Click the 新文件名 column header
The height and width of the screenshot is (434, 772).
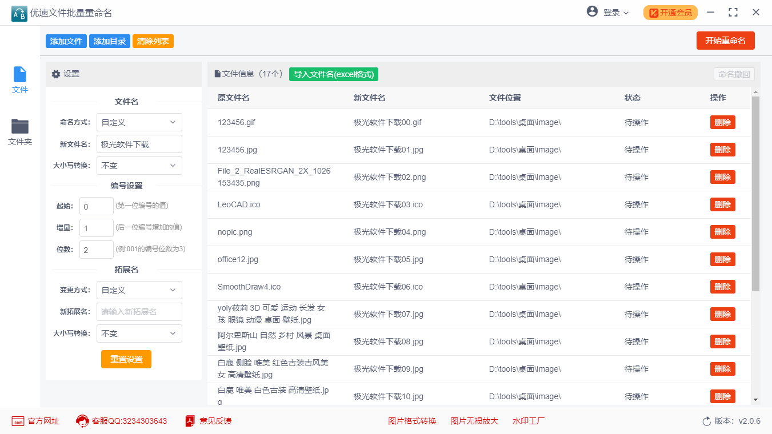[369, 98]
